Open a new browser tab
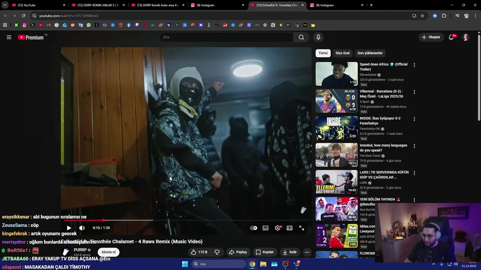 (371, 5)
